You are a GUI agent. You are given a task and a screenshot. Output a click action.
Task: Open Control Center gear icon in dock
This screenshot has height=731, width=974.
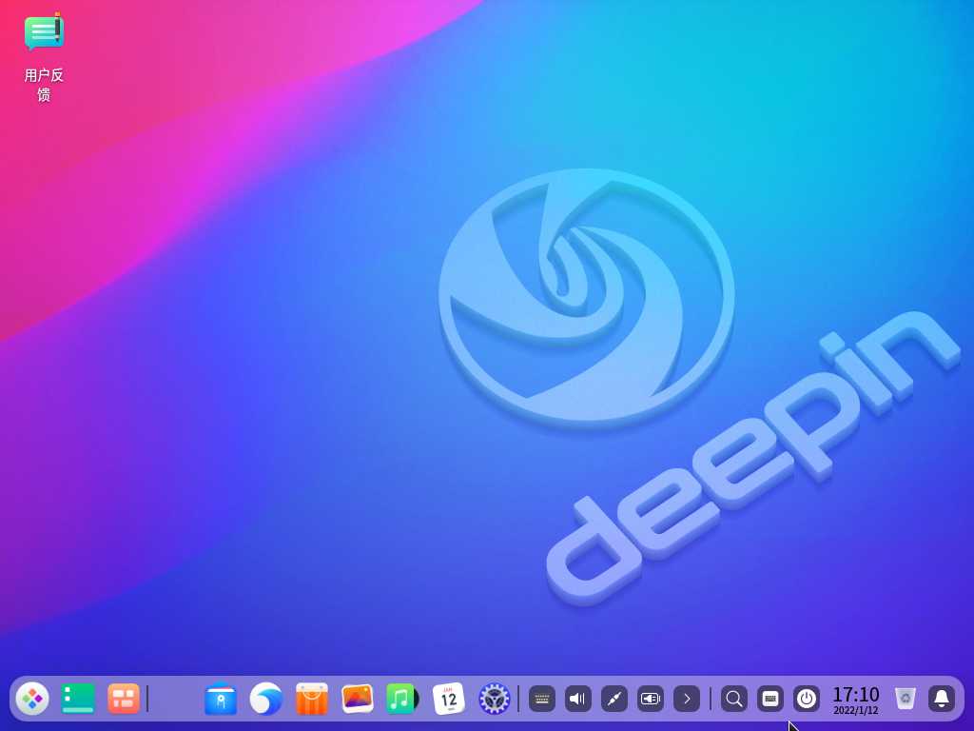[495, 699]
